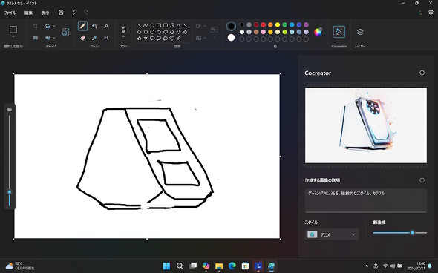The height and width of the screenshot is (273, 438).
Task: Open the Layers panel icon
Action: [x=360, y=32]
